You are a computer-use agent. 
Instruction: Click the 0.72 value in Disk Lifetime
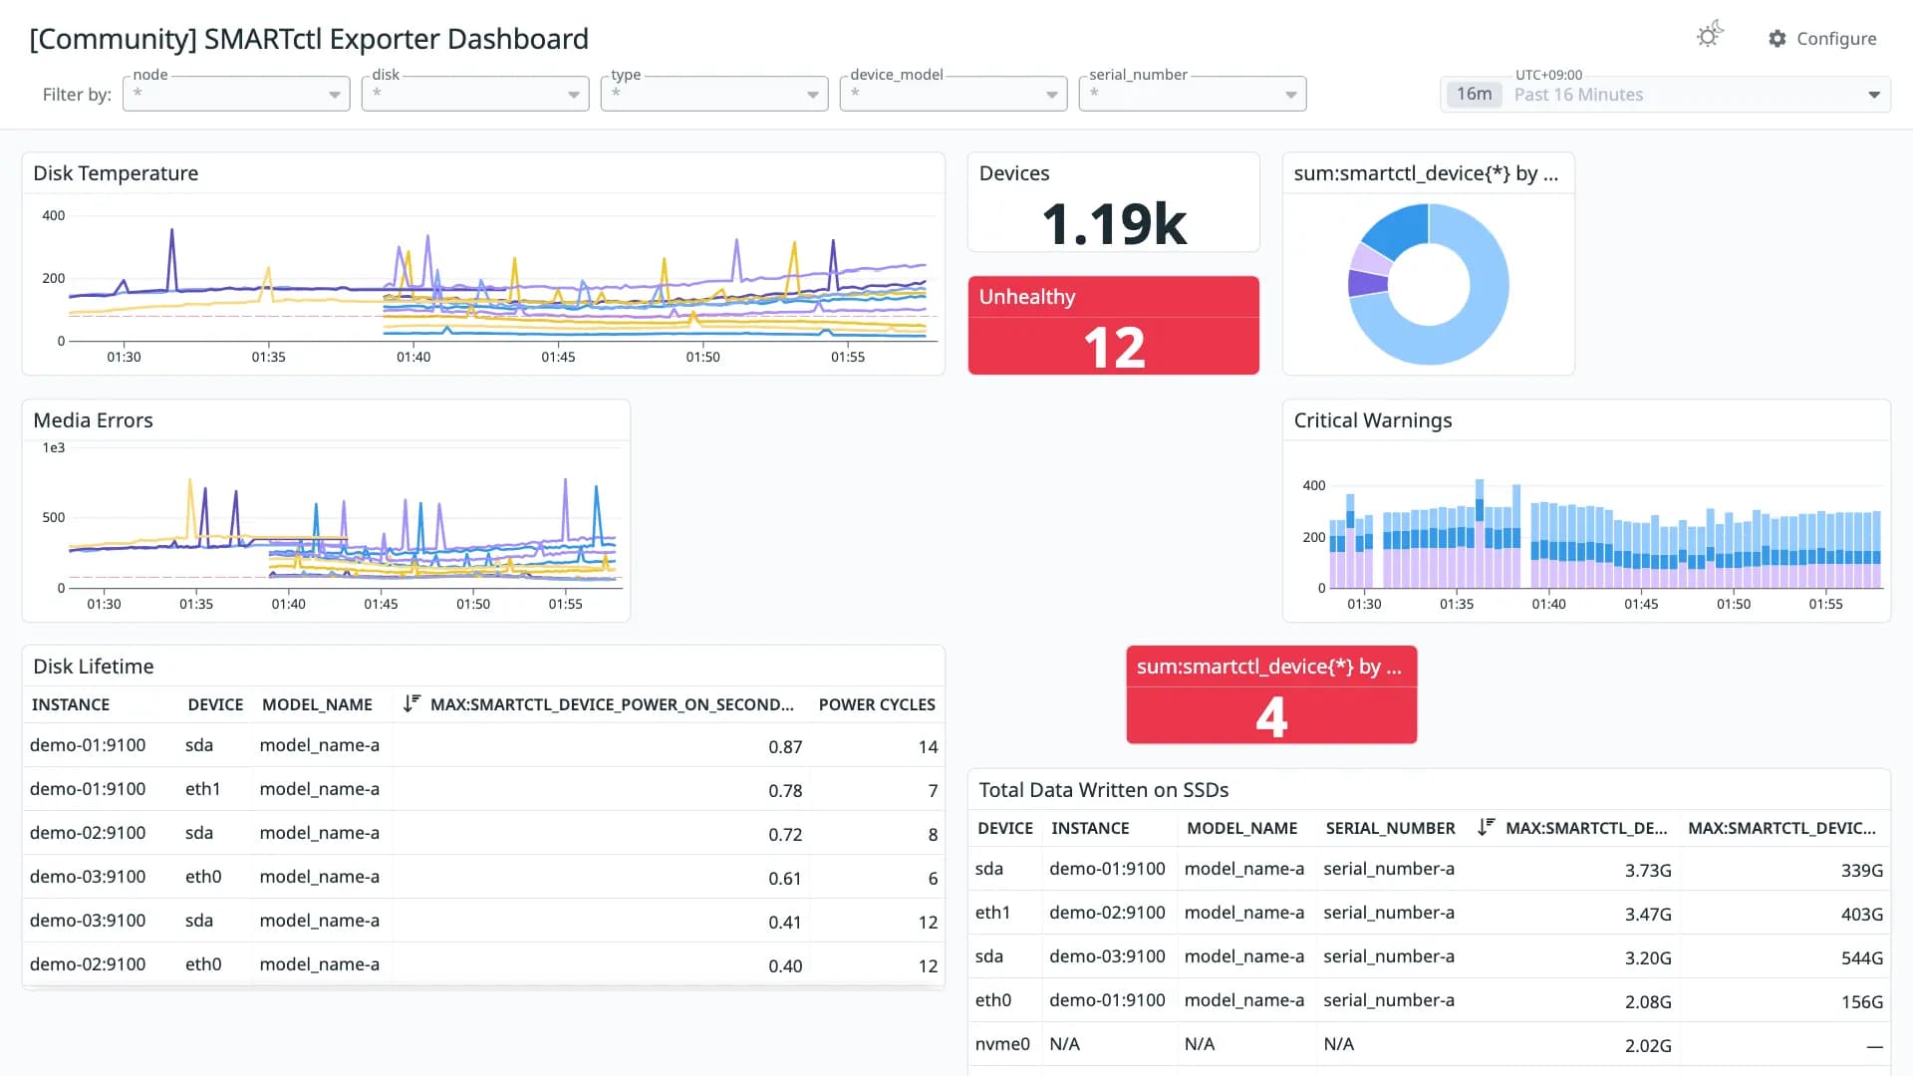coord(785,835)
